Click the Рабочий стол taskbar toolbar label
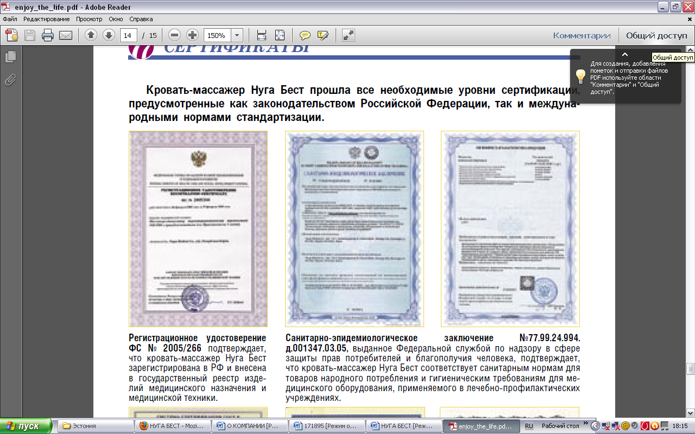 560,426
